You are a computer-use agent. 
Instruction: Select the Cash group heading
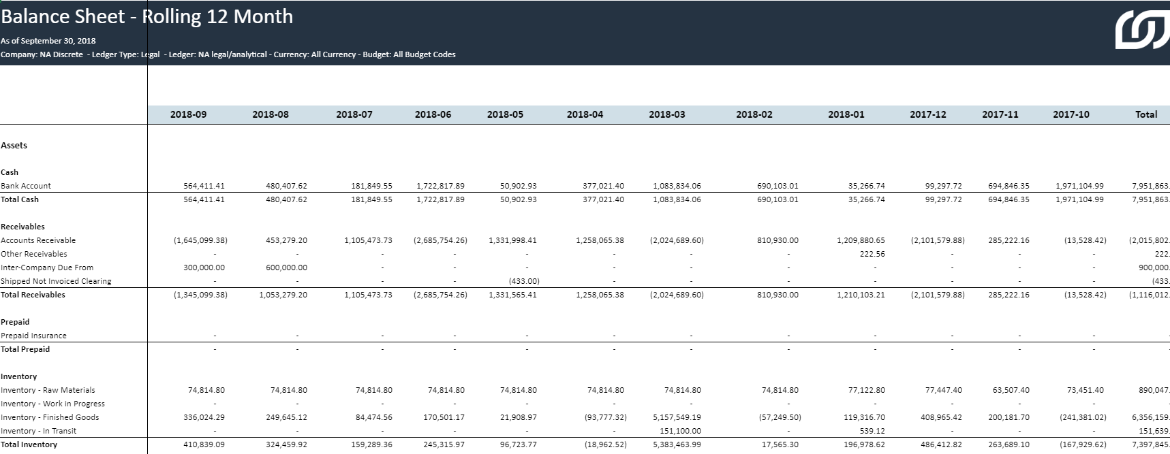click(10, 172)
